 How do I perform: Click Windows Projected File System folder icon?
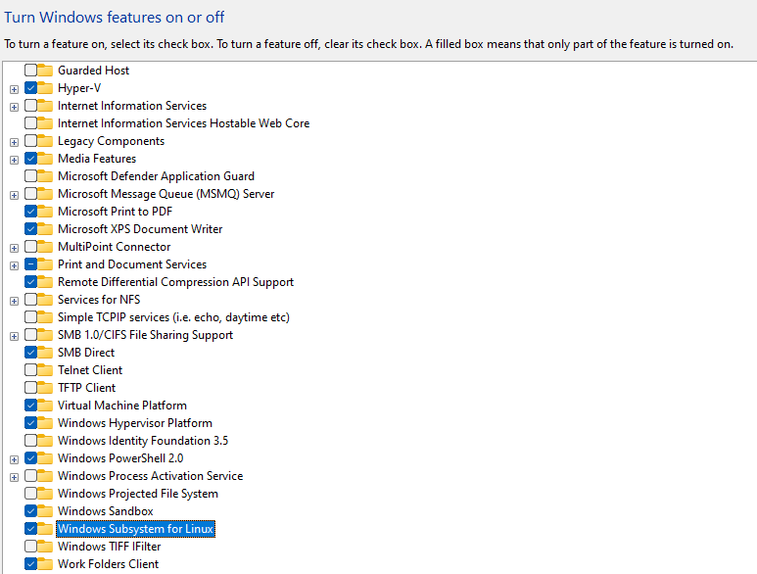tap(45, 494)
